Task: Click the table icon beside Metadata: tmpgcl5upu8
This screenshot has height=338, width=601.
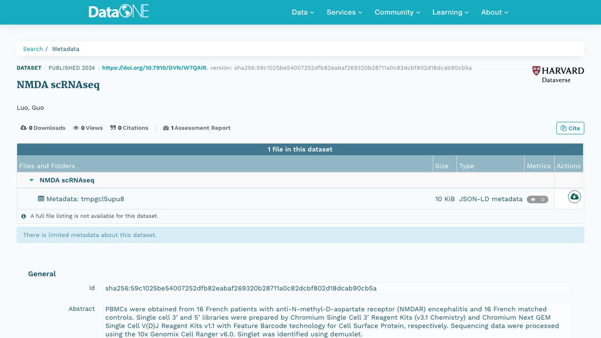Action: [x=41, y=199]
